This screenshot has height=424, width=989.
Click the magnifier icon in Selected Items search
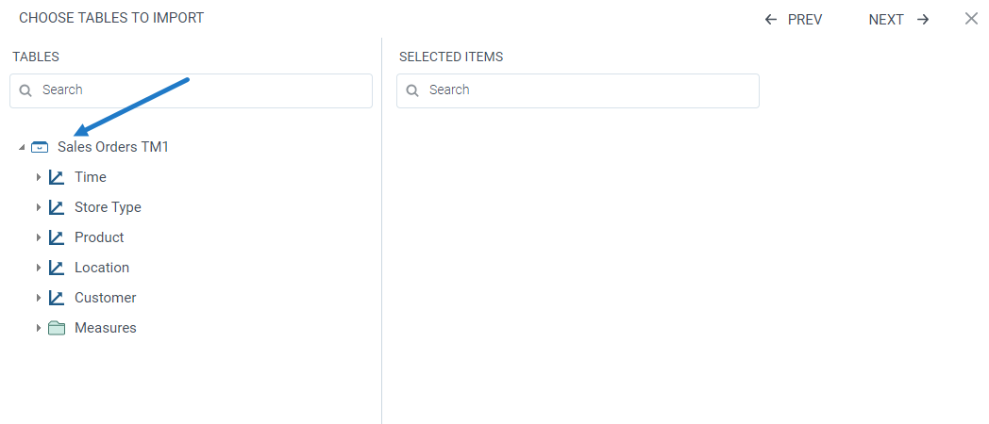(412, 90)
